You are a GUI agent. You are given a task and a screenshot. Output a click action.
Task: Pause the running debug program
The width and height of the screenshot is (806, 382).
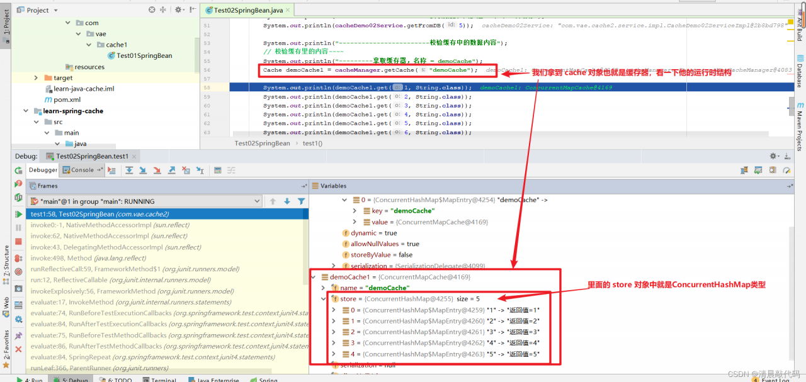pos(18,227)
